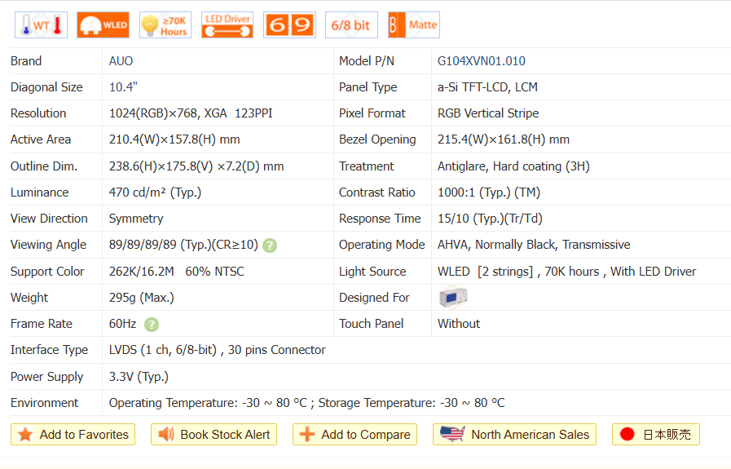Add this panel to Favorites
The height and width of the screenshot is (469, 731).
pyautogui.click(x=73, y=435)
